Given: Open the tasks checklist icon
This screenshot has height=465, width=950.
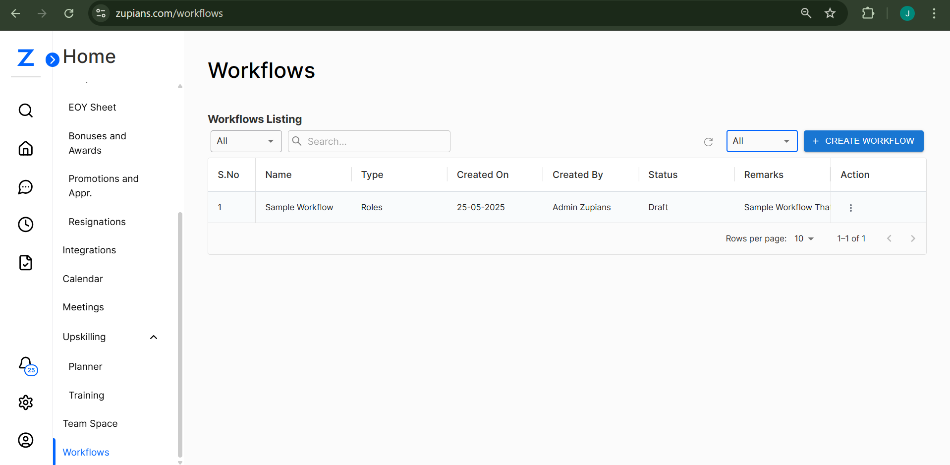Looking at the screenshot, I should 25,262.
